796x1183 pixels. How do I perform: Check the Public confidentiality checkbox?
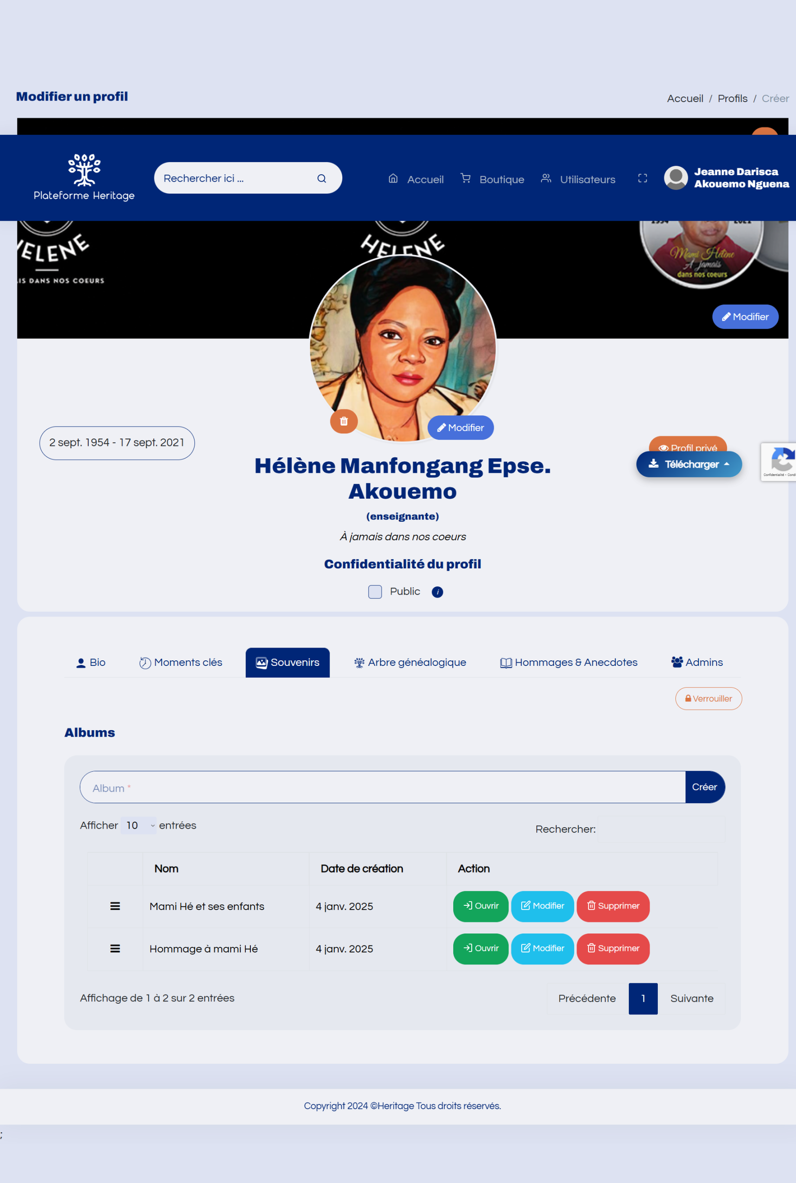click(x=375, y=591)
